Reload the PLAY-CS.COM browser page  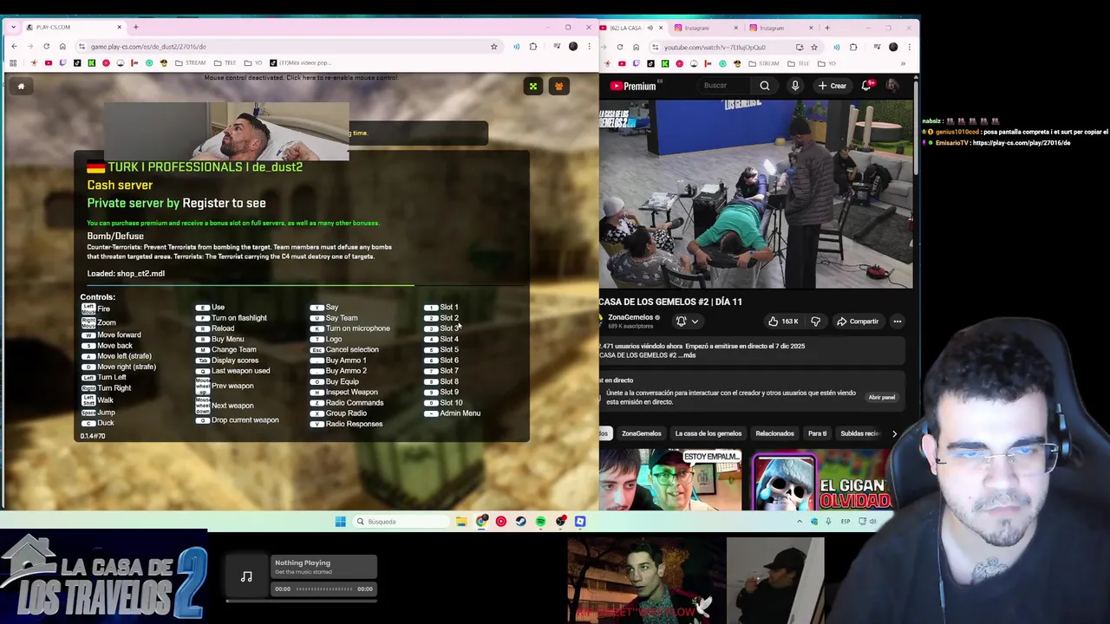coord(46,47)
